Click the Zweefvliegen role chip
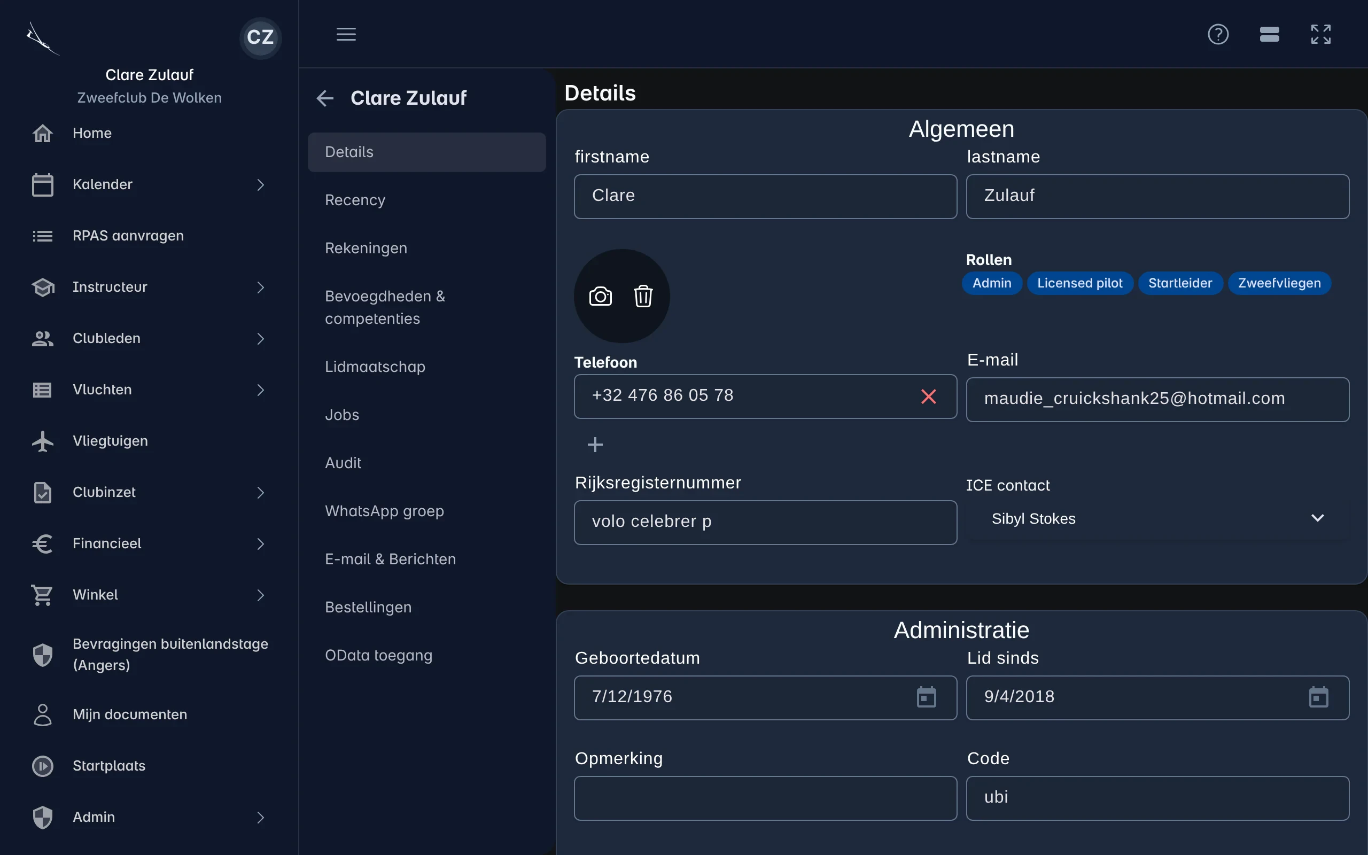Viewport: 1368px width, 855px height. [x=1279, y=283]
